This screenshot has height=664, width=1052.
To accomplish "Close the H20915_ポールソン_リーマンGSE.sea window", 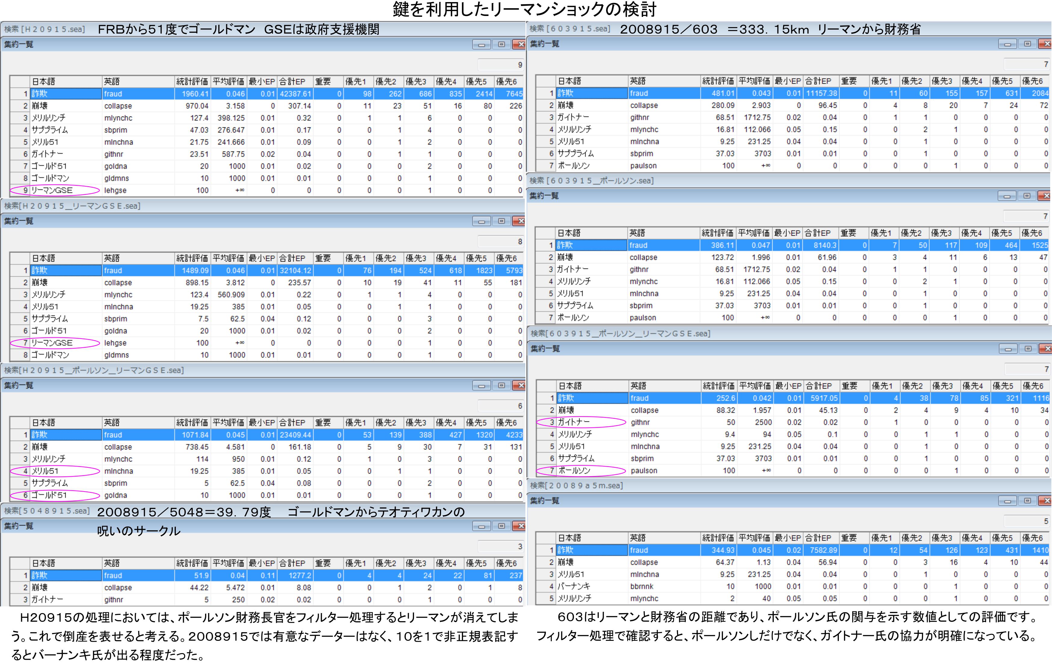I will pos(520,385).
